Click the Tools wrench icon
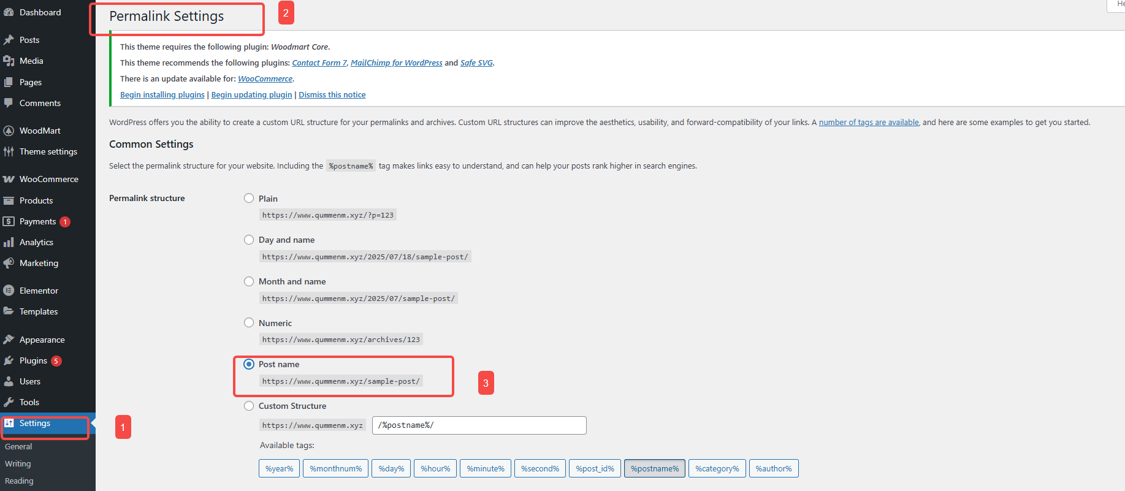The height and width of the screenshot is (491, 1125). 9,402
